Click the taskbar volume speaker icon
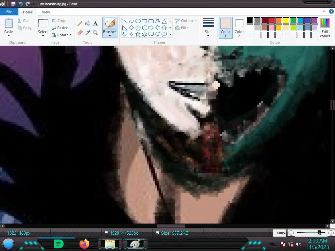The width and height of the screenshot is (335, 251). pyautogui.click(x=299, y=244)
